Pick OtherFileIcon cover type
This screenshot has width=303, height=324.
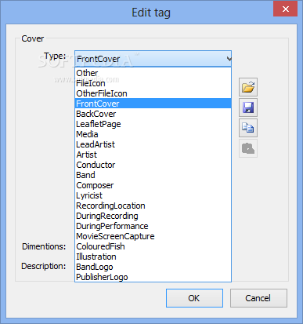point(153,93)
